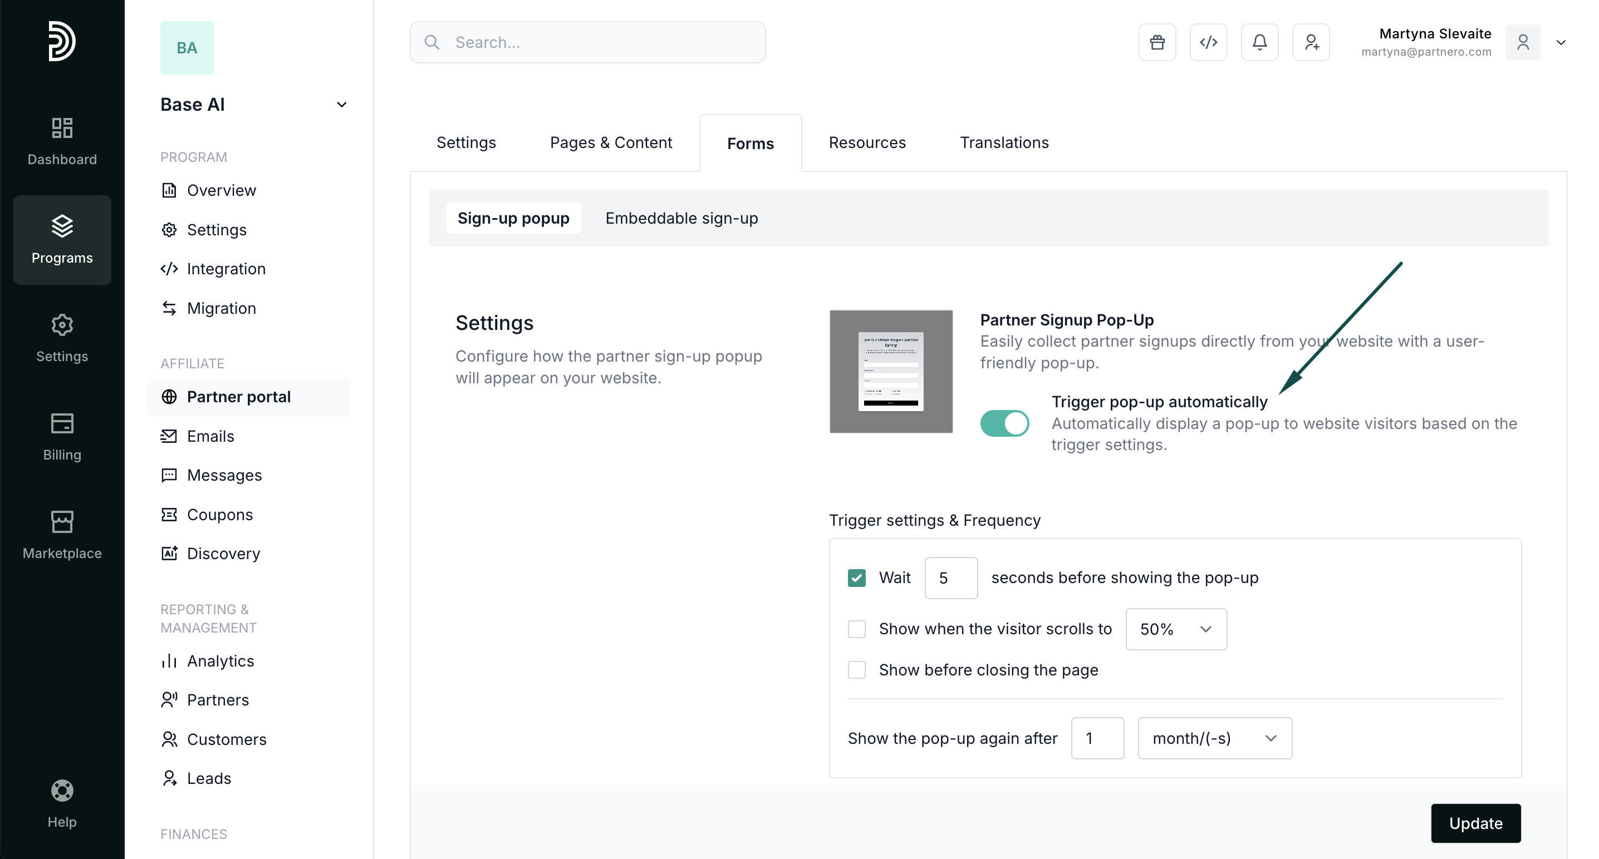Open the 50% scroll percentage dropdown
Screen dimensions: 1599x859
[1176, 629]
